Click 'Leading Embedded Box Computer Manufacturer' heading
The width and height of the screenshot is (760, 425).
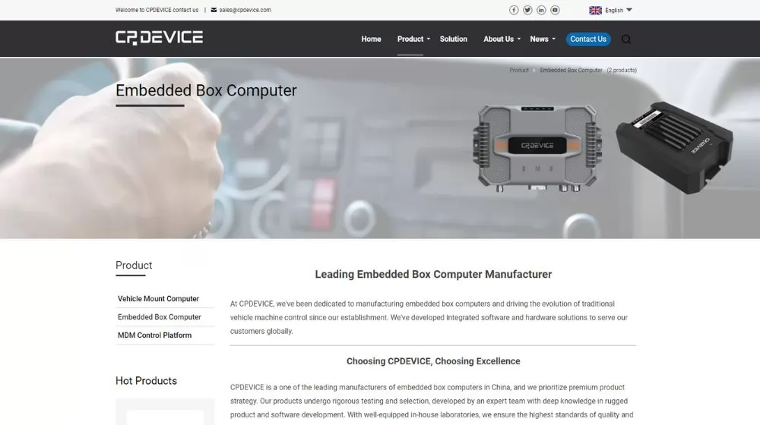(x=433, y=275)
